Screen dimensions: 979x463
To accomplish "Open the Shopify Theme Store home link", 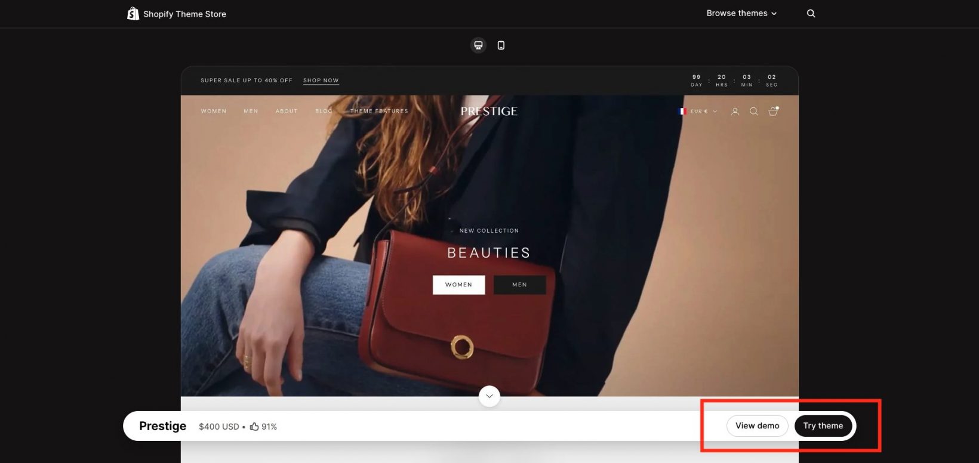I will (x=177, y=14).
